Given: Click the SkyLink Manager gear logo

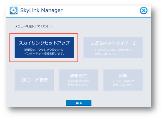Looking at the screenshot, I should point(13,11).
